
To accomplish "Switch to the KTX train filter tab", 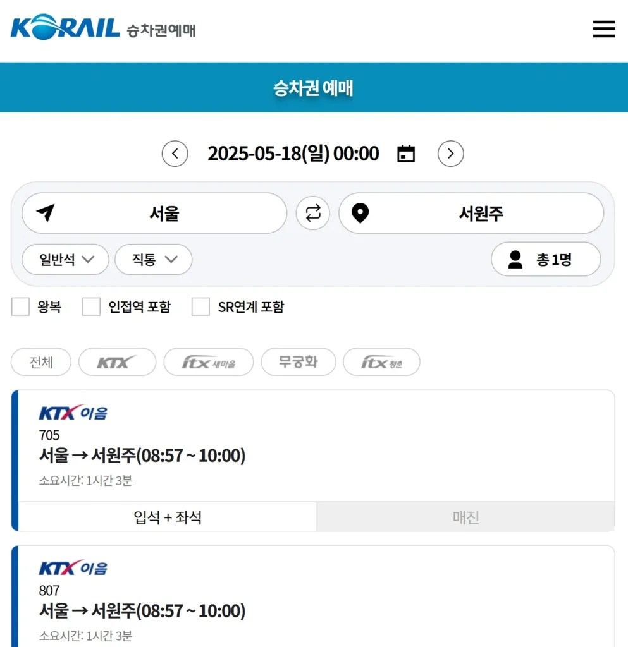I will coord(117,361).
